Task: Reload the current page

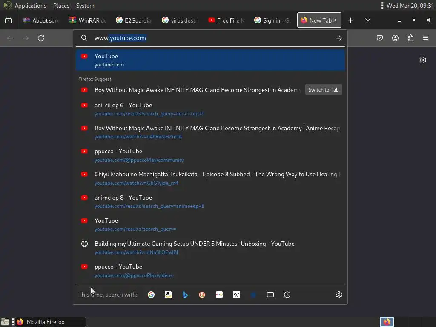Action: coord(41,38)
